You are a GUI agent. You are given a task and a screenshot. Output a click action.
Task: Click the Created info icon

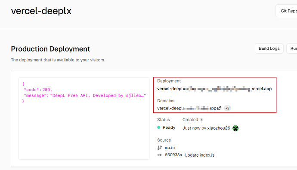pos(201,120)
